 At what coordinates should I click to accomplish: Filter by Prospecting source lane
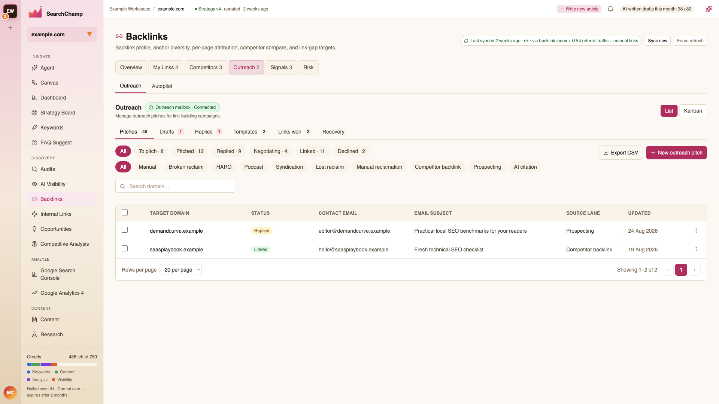pos(487,167)
